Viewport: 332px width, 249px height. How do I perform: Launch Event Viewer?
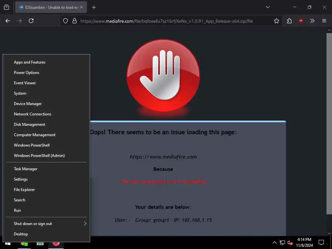pyautogui.click(x=46, y=83)
